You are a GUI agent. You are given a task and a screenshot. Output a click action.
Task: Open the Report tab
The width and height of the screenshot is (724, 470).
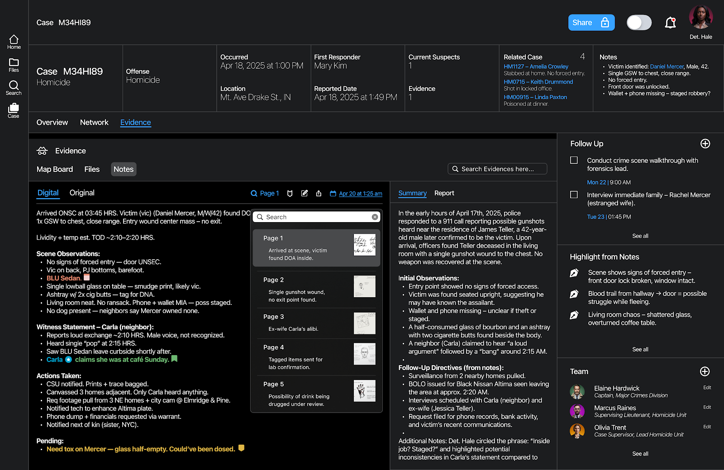pyautogui.click(x=444, y=193)
